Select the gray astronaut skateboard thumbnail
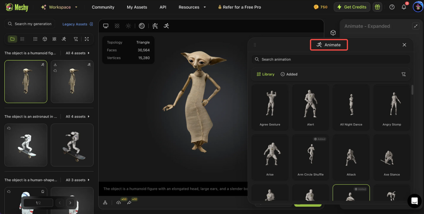Screen dimensions: 424x214 [x=72, y=145]
